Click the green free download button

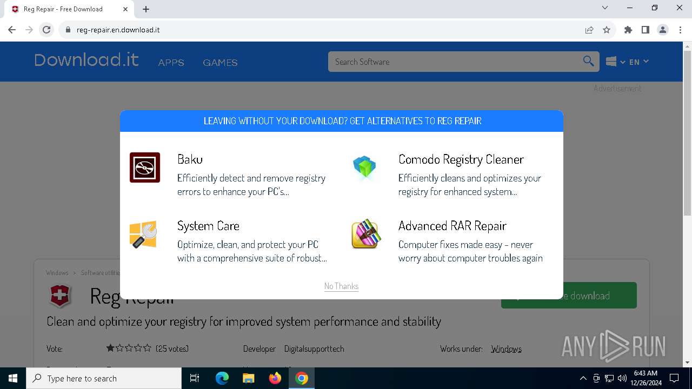[x=569, y=296]
